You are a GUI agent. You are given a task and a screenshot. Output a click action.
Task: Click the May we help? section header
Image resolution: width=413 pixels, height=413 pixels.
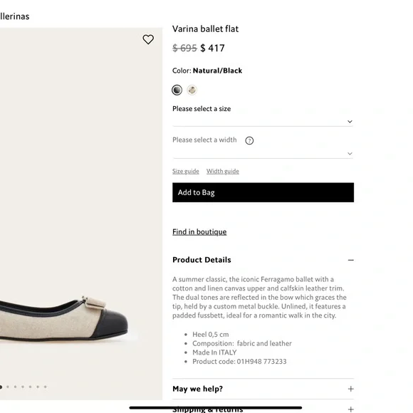197,389
